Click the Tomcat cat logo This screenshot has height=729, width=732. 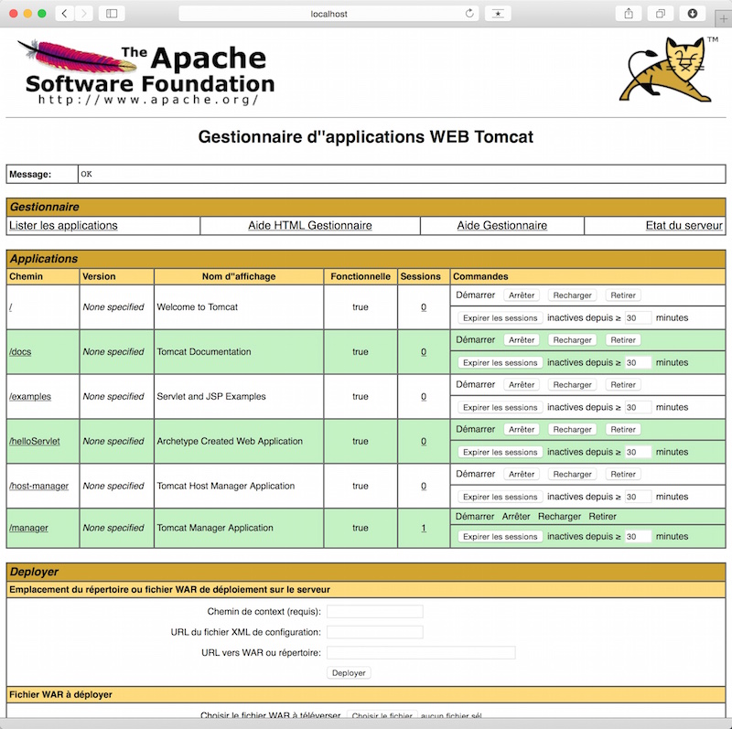(668, 70)
